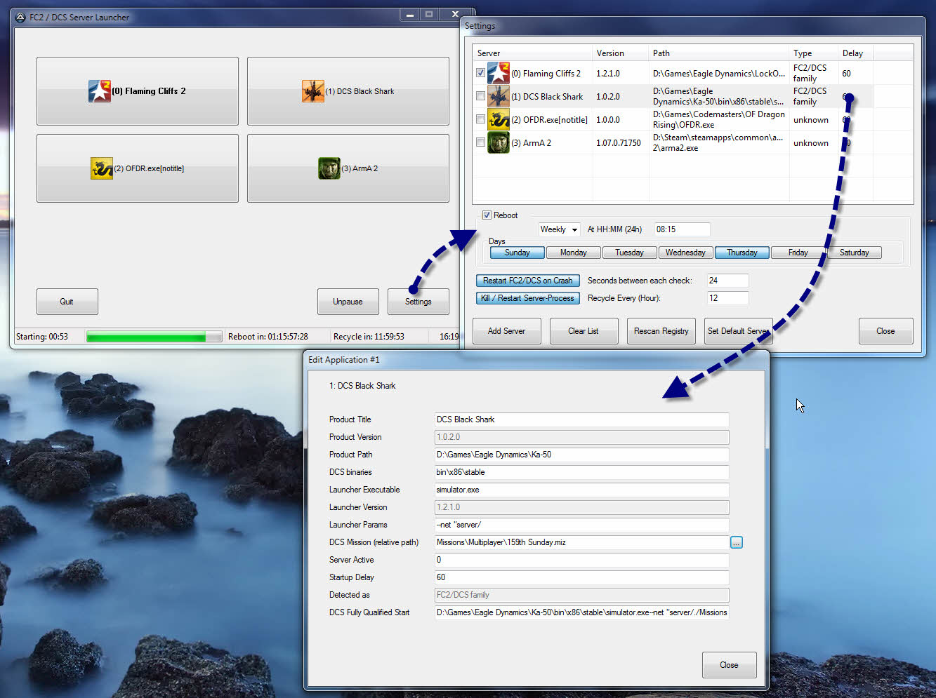The height and width of the screenshot is (698, 936).
Task: Sort by Delay column header
Action: tap(856, 53)
